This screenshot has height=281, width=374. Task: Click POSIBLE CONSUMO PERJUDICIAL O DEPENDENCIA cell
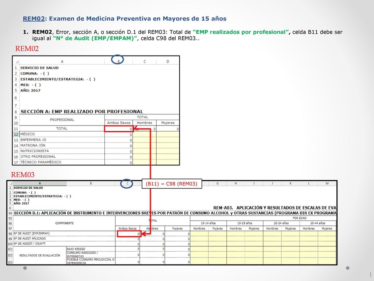click(x=91, y=261)
